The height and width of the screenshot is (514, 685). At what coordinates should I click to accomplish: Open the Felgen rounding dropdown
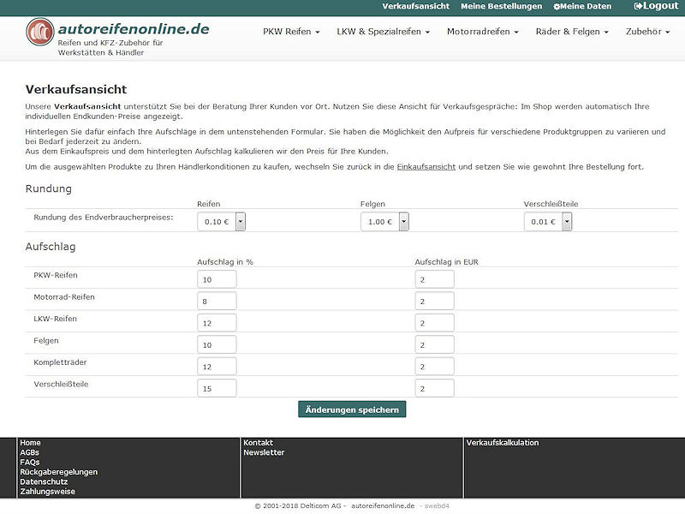point(384,222)
